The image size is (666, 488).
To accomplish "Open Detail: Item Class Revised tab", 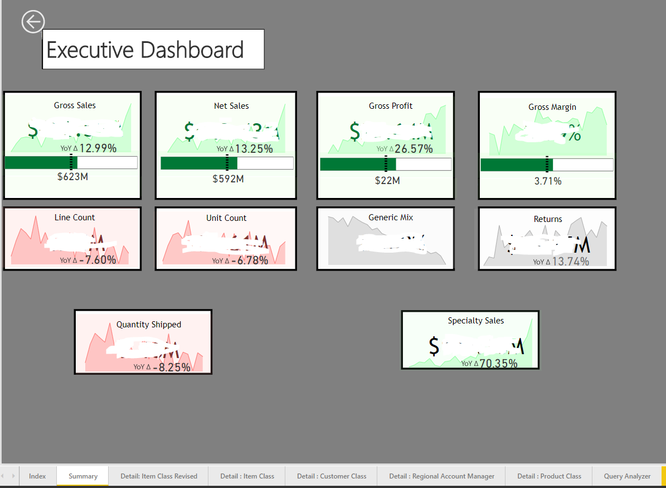I will pos(159,476).
